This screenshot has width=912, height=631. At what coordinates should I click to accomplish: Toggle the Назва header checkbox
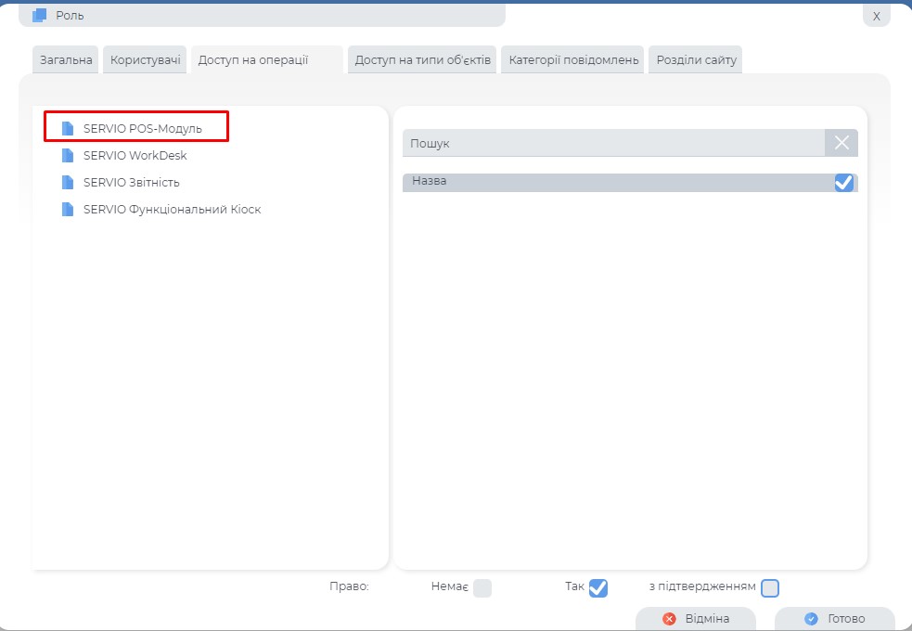coord(843,183)
